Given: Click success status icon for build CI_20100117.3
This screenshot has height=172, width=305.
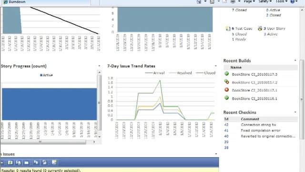Looking at the screenshot, I should tap(227, 74).
